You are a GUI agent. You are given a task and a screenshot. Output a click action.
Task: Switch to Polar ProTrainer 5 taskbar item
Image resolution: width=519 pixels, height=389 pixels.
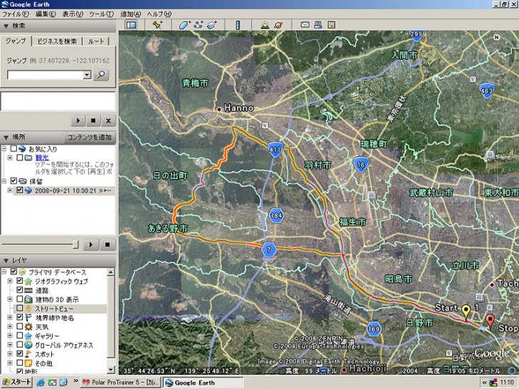tap(120, 383)
